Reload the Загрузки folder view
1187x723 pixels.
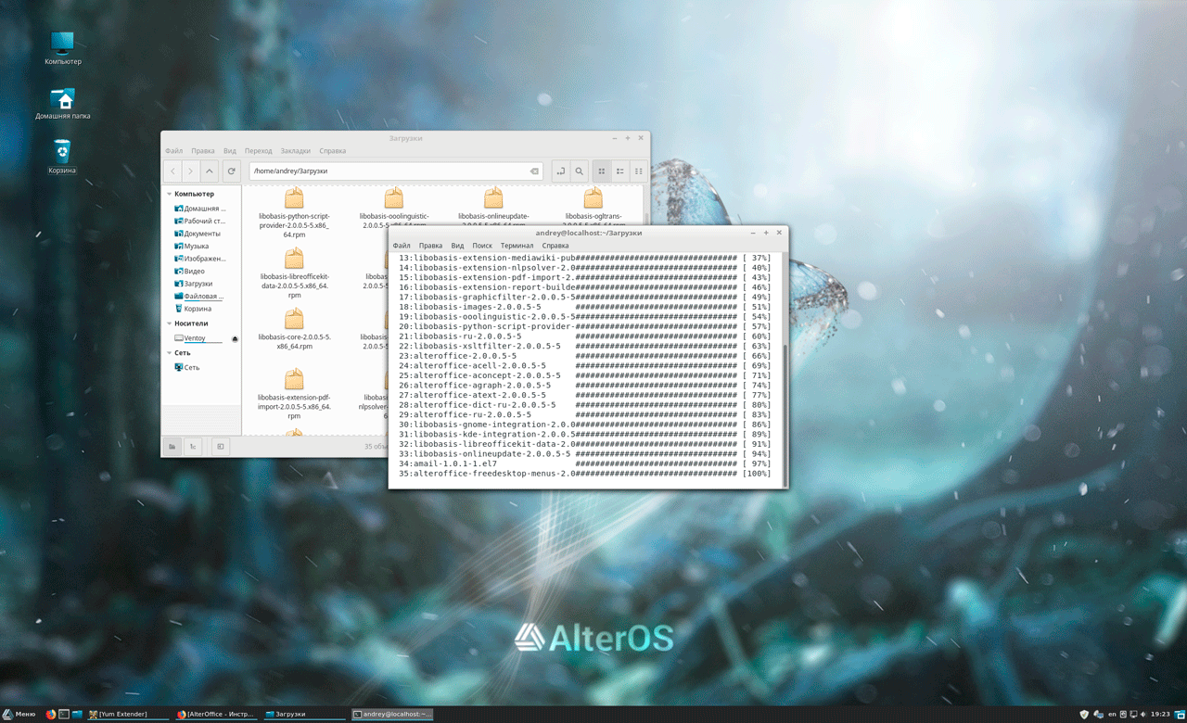pos(232,171)
